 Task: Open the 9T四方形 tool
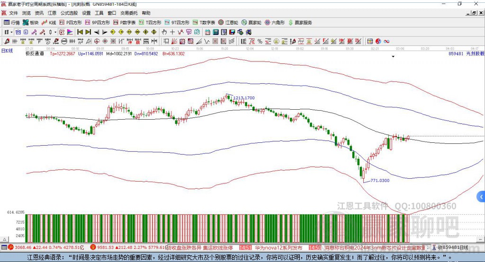point(177,22)
